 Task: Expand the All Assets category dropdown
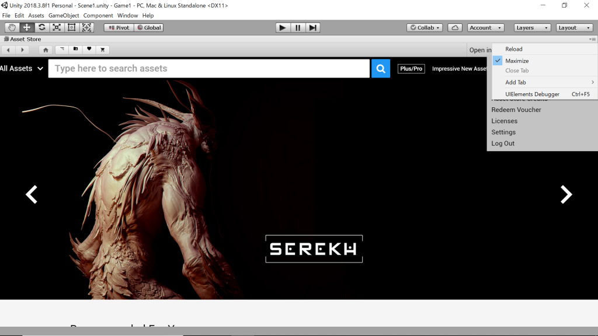pyautogui.click(x=22, y=68)
